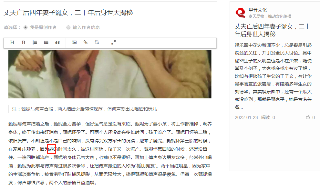Remove link with unlink icon
Viewport: 320px width, 190px height.
tap(97, 42)
